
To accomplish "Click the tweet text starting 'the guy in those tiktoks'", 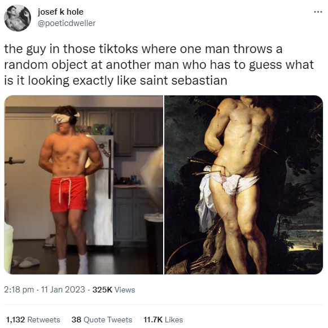I will [159, 65].
